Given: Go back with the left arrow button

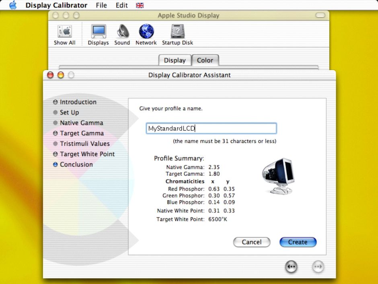Looking at the screenshot, I should click(x=291, y=267).
